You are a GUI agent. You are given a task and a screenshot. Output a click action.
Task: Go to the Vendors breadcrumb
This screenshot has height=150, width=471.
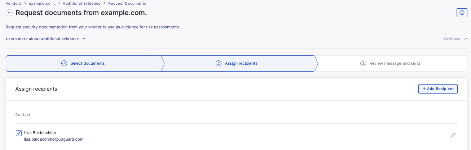(x=13, y=3)
